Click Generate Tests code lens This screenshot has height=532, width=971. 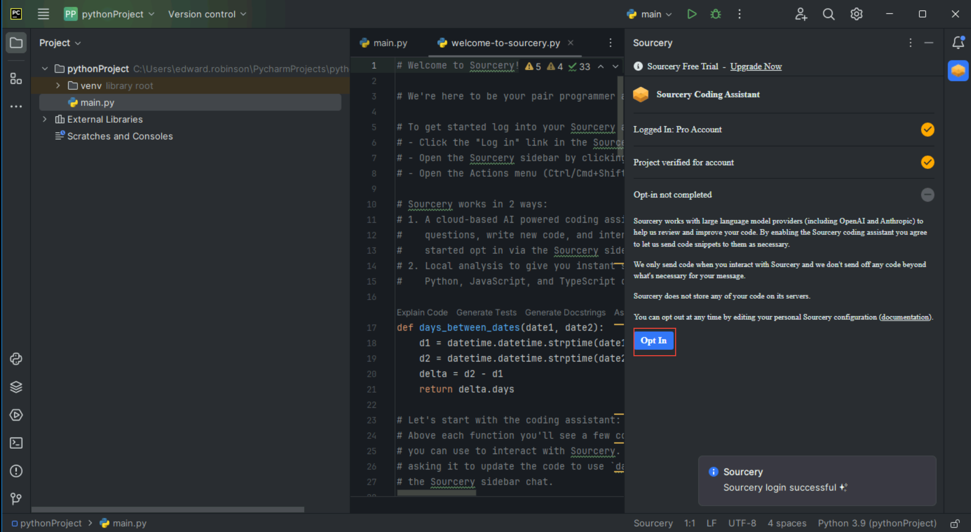pyautogui.click(x=486, y=312)
